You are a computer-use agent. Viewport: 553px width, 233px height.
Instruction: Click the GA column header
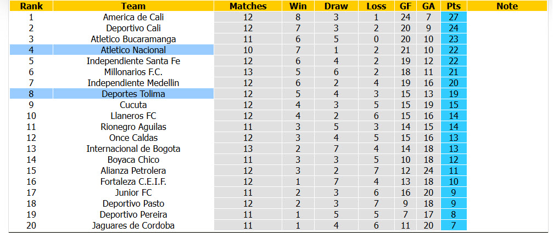(428, 6)
